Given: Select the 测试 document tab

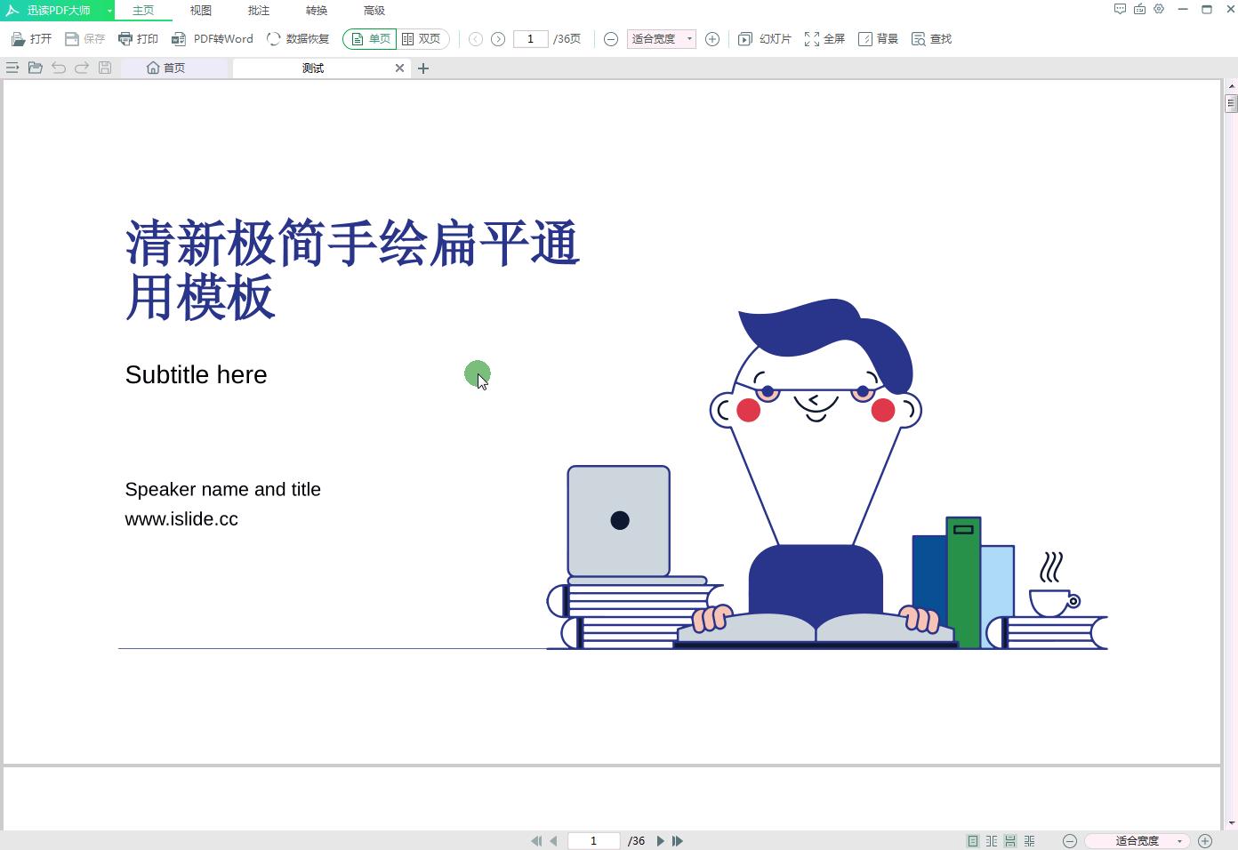Looking at the screenshot, I should pos(313,68).
